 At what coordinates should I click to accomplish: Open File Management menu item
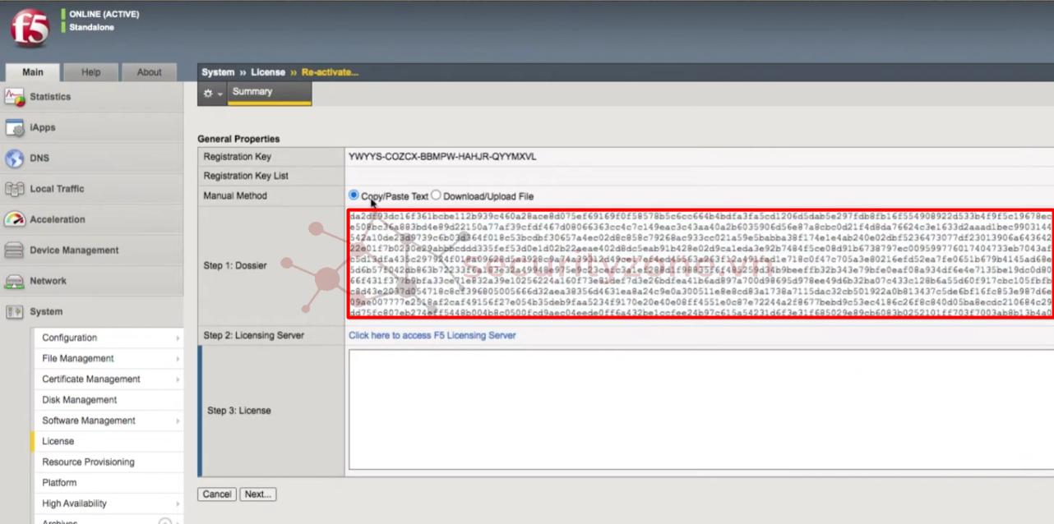point(78,359)
